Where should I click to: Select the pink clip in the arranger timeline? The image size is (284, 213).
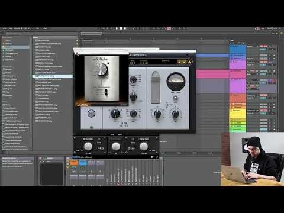click(x=212, y=75)
